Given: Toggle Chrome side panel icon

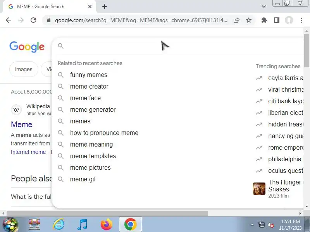Looking at the screenshot, I should pyautogui.click(x=277, y=20).
